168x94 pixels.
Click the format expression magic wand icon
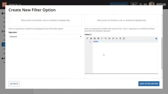pos(87,38)
